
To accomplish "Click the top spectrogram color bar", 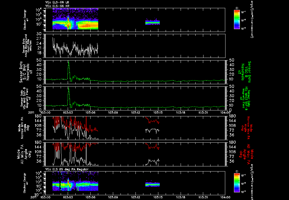I will point(237,19).
